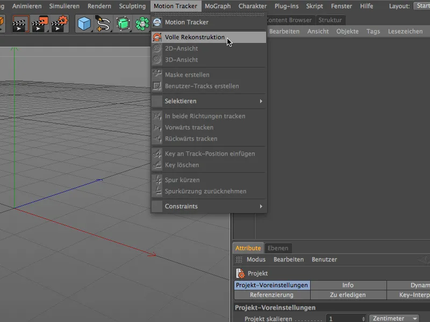Open Bearbeiten menu in the object manager
Screen dimensions: 430x322
[284, 31]
